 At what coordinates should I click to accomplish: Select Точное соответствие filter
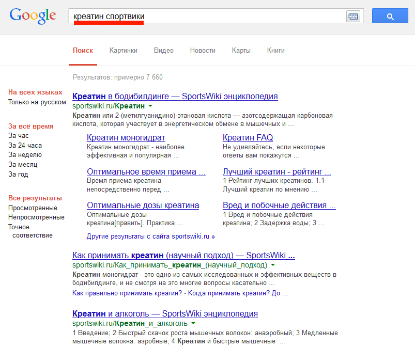click(x=30, y=231)
